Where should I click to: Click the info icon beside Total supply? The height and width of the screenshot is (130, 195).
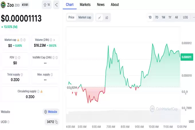point(22,75)
